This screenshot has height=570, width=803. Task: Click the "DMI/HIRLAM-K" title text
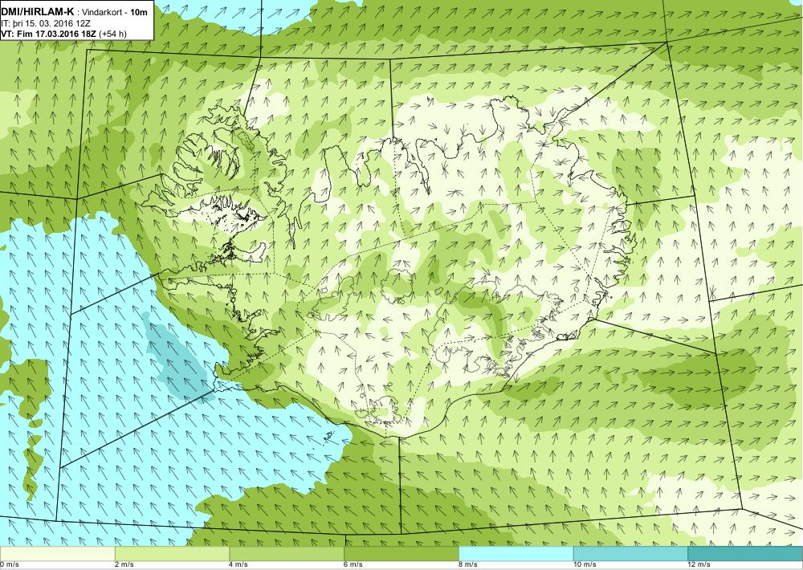pyautogui.click(x=38, y=12)
